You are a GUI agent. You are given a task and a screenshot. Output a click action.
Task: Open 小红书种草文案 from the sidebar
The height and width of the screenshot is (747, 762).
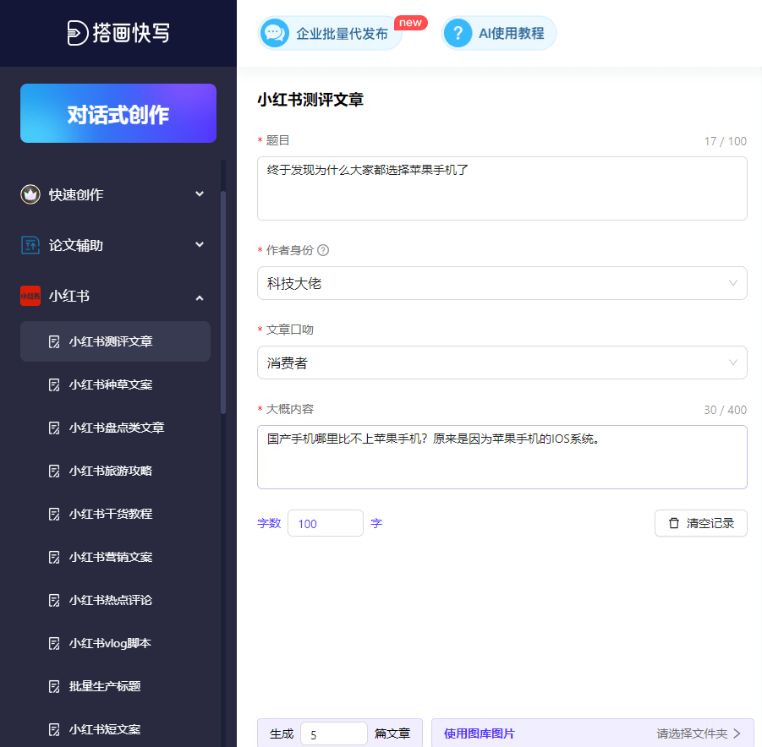point(110,384)
